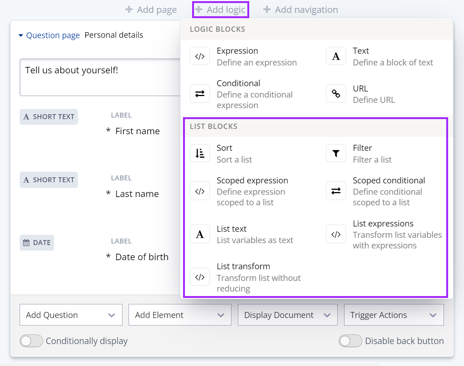The height and width of the screenshot is (366, 464).
Task: Click the List variables as text description
Action: (255, 240)
